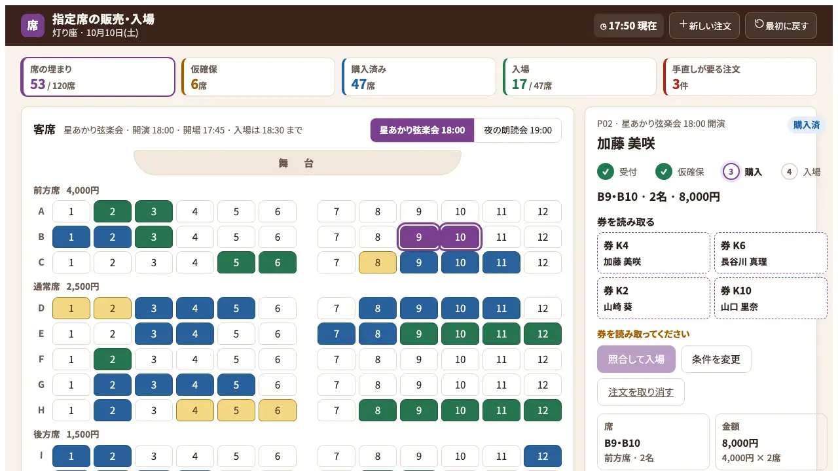Open the 席の埋まり summary card
The image size is (838, 471).
click(98, 77)
